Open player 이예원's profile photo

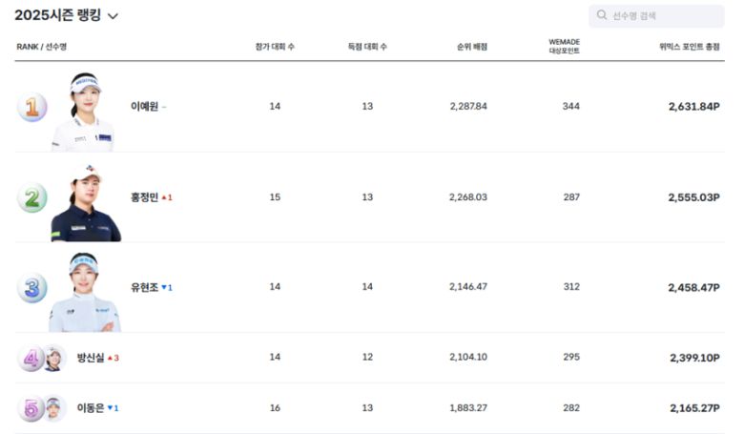tap(83, 112)
